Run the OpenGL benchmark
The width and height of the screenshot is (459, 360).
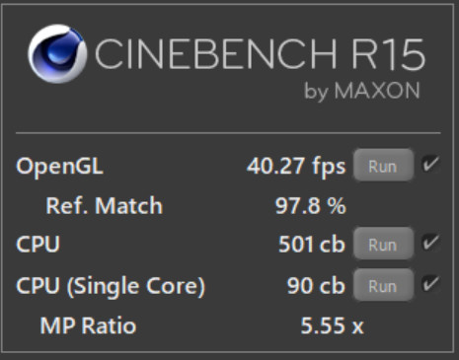pyautogui.click(x=383, y=166)
